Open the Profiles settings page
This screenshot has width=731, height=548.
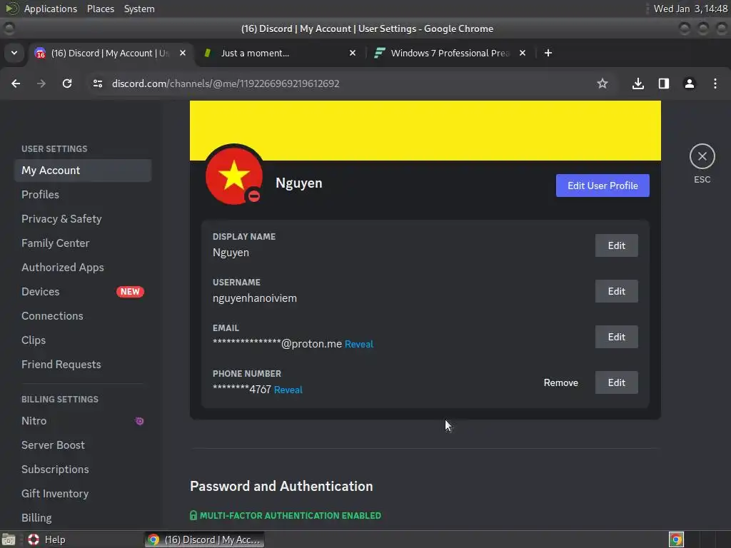[x=83, y=195]
